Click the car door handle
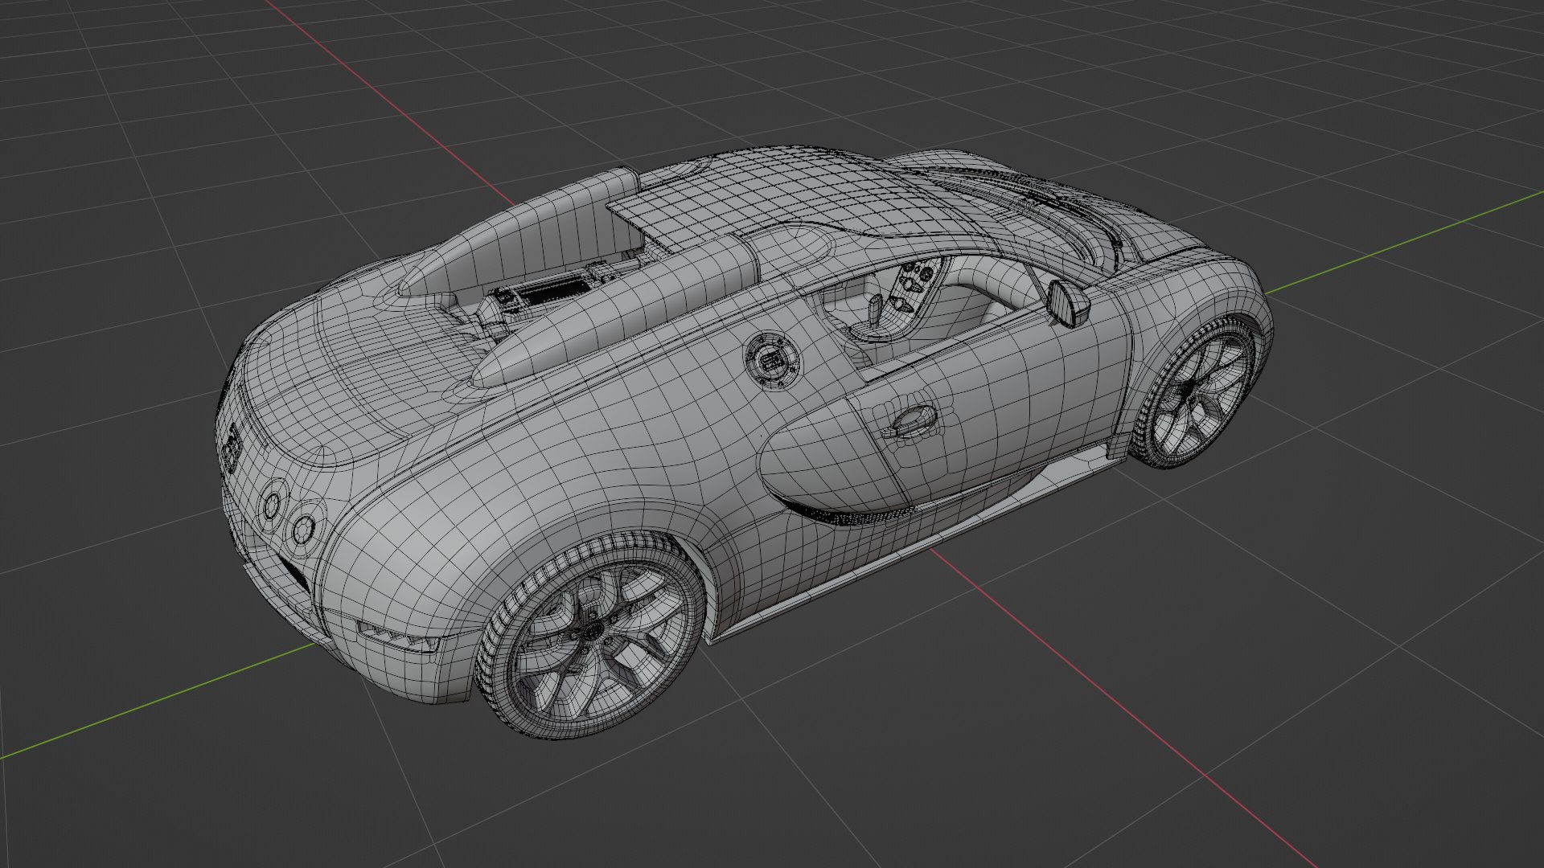1544x868 pixels. (x=910, y=421)
